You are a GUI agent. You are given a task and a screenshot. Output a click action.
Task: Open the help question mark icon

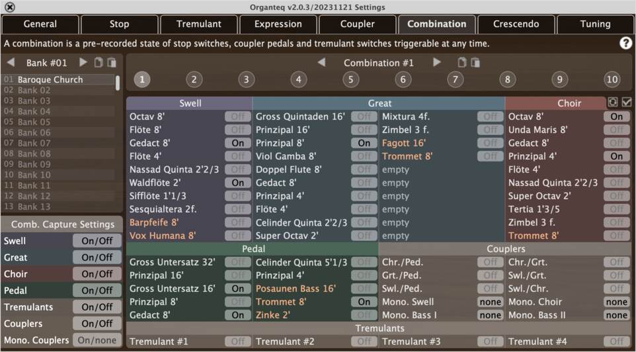(x=625, y=44)
